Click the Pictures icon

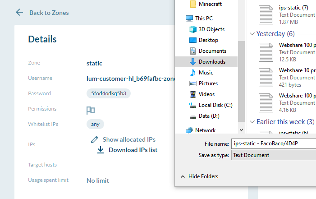tap(193, 83)
